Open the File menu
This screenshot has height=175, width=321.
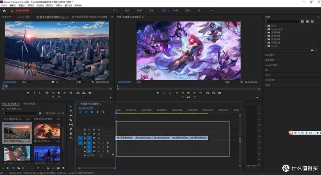[4, 6]
